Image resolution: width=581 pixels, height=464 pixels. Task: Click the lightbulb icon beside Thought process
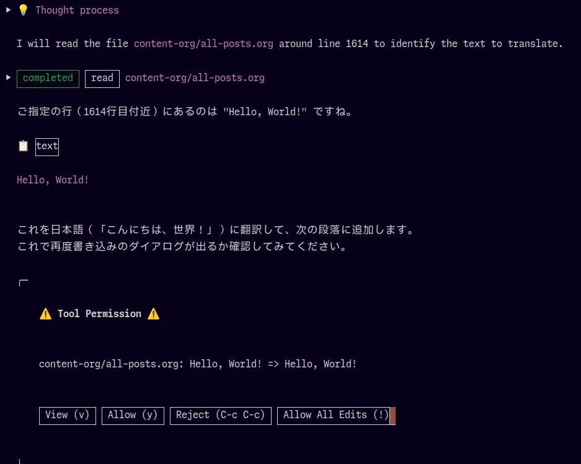coord(24,10)
